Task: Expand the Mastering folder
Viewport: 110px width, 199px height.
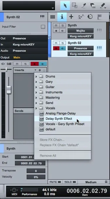Action: [36, 98]
